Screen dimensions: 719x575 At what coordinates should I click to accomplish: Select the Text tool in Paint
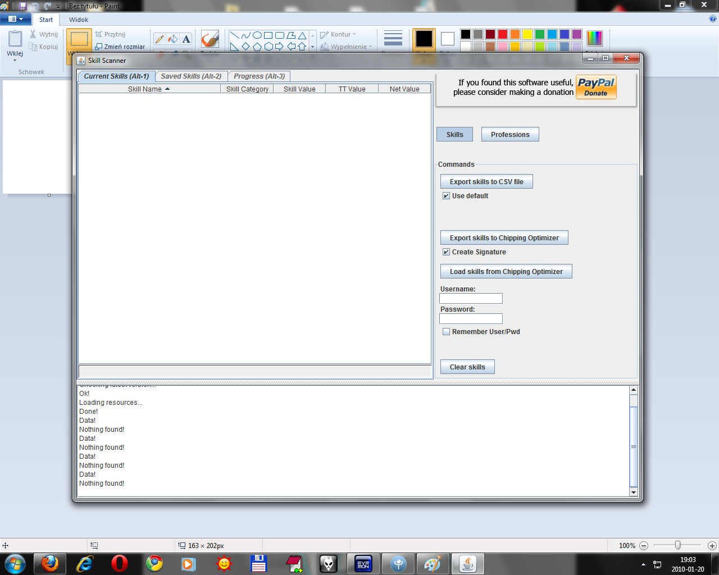click(186, 39)
